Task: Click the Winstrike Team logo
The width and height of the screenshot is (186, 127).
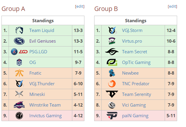Action: coord(19,105)
